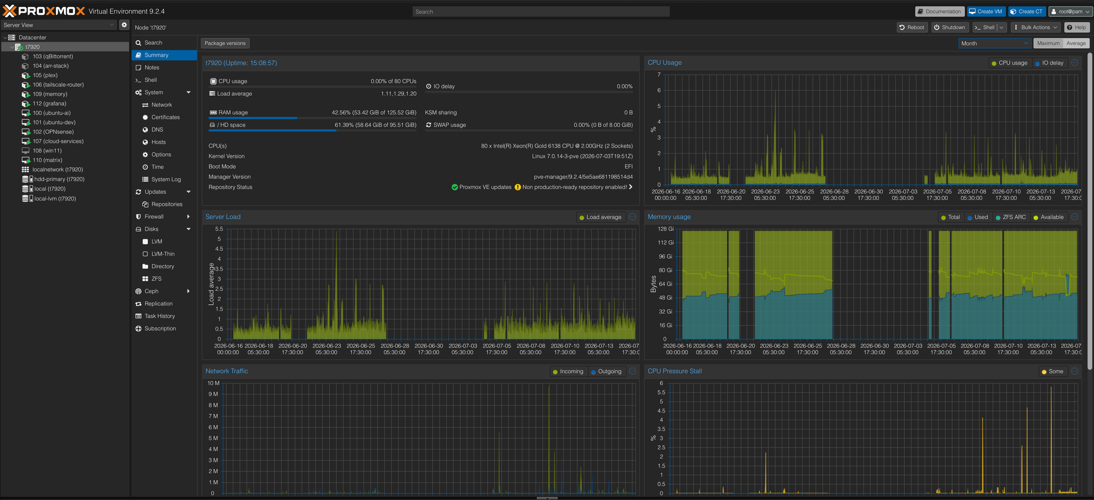Open the Help button
This screenshot has width=1094, height=500.
[1076, 27]
